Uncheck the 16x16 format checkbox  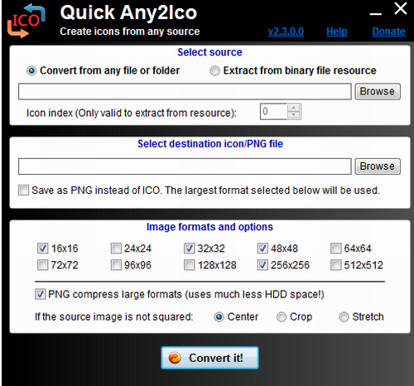tap(42, 248)
